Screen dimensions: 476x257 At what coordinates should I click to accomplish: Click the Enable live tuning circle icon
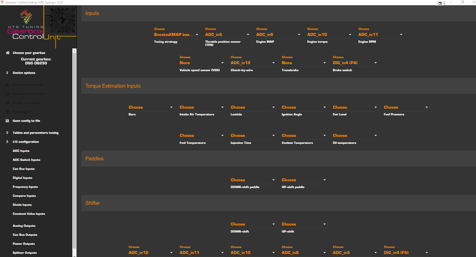7,103
